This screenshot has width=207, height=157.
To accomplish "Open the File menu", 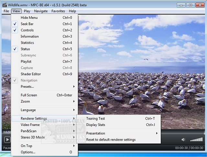I will point(6,11).
